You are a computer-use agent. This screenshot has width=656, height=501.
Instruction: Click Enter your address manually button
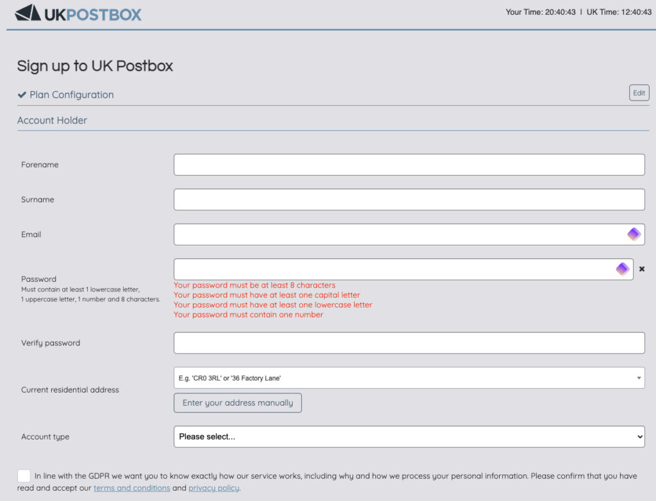238,403
